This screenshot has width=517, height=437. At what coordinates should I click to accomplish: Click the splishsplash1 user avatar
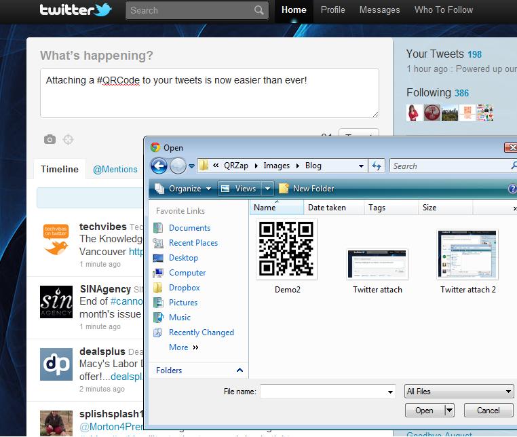[x=56, y=423]
